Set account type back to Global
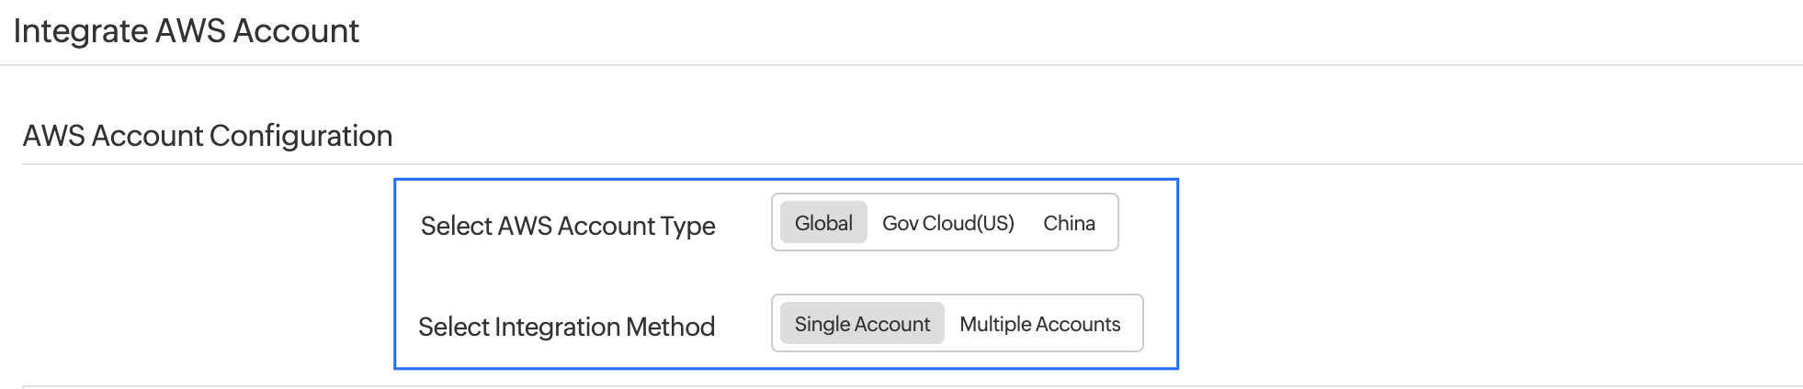Viewport: 1803px width, 389px height. [x=823, y=223]
